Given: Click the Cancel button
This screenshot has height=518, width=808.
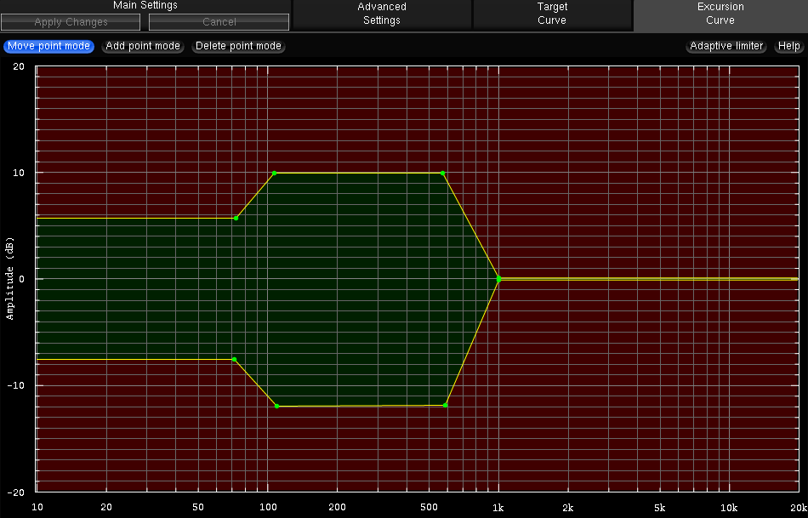Looking at the screenshot, I should point(219,22).
